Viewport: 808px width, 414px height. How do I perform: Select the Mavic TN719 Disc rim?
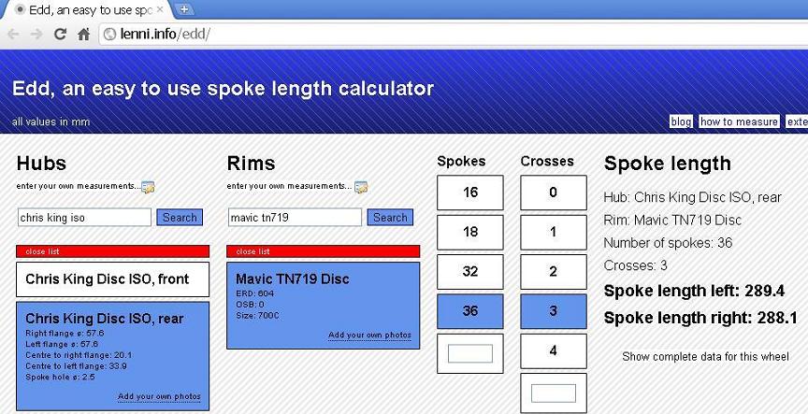323,306
